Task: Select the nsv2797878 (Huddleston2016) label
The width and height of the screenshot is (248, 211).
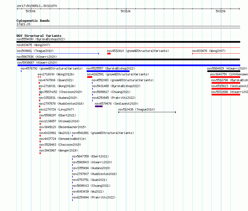Action: tap(61, 104)
